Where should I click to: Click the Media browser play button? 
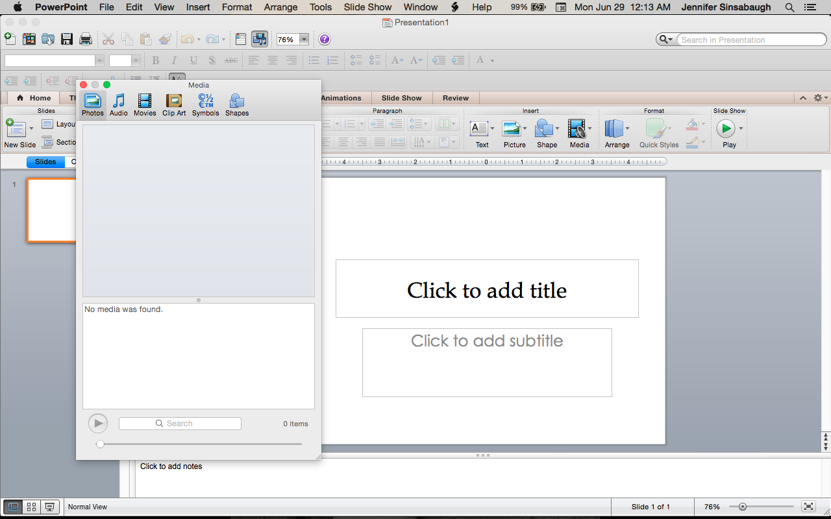click(x=98, y=424)
